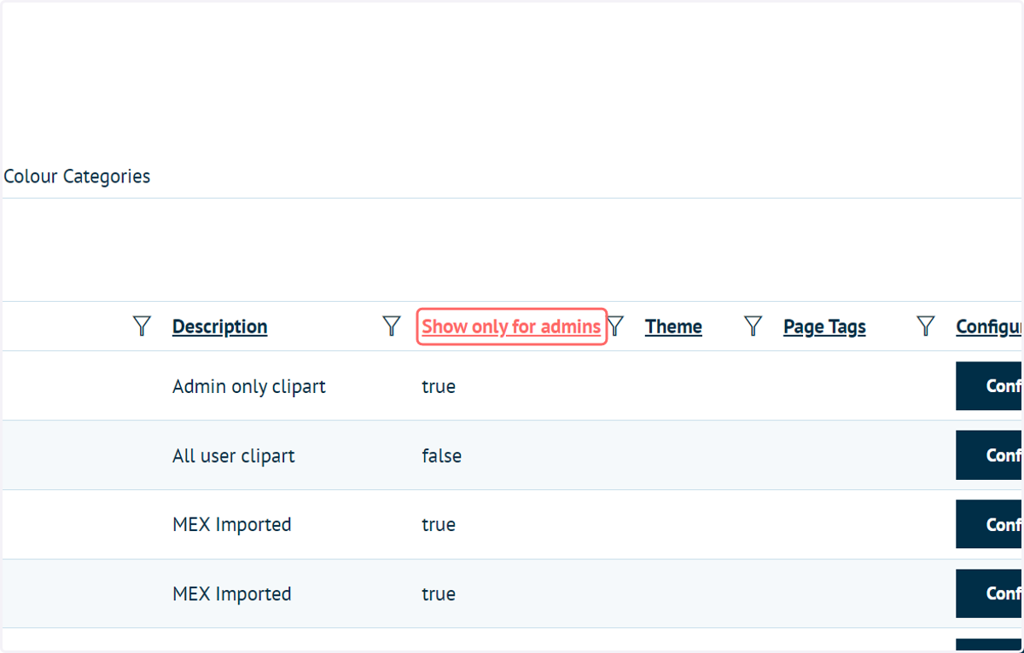The image size is (1024, 653).
Task: Open filter icon left of Description header
Action: pyautogui.click(x=143, y=326)
